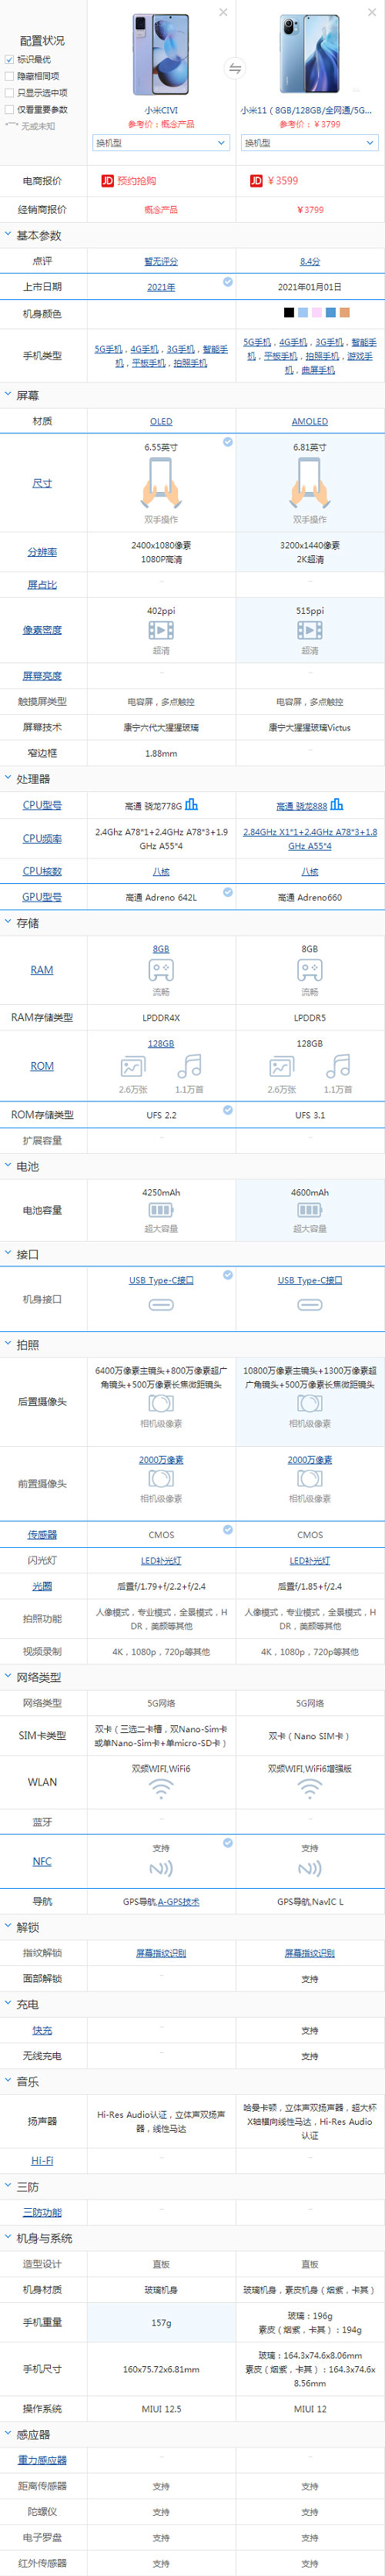Enable the 隐藏相同项 checkbox
This screenshot has height=2576, width=385.
pyautogui.click(x=10, y=76)
